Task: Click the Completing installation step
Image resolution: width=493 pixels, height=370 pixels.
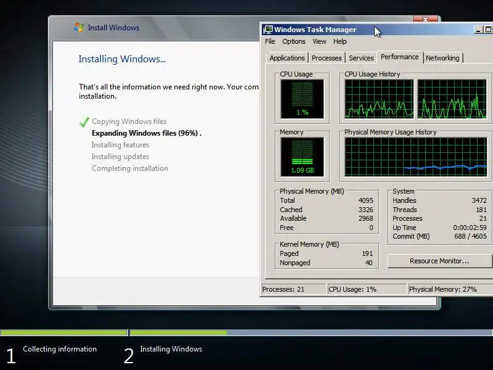Action: pyautogui.click(x=130, y=168)
